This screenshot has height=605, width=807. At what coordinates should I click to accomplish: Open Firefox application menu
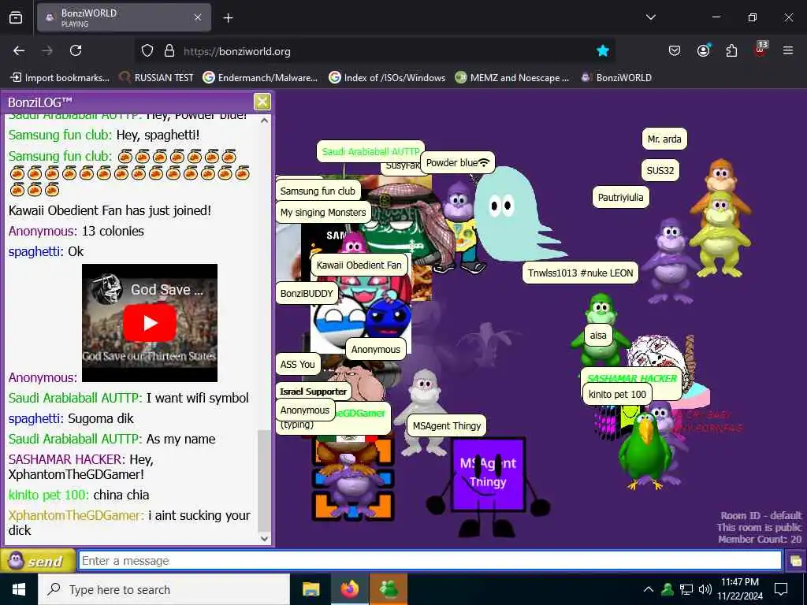pos(788,50)
